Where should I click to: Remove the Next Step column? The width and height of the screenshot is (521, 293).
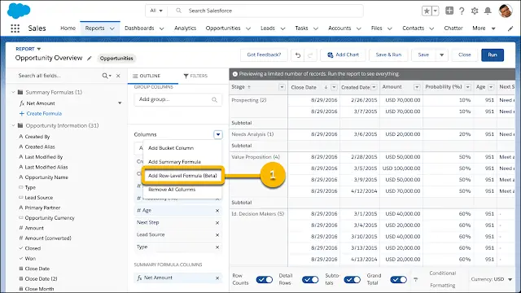(217, 223)
